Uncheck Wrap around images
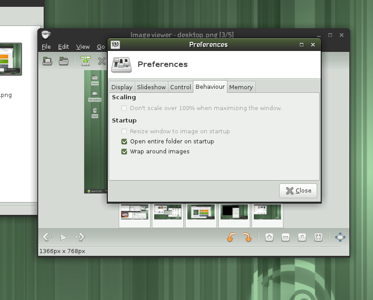The image size is (373, 300). (x=124, y=152)
